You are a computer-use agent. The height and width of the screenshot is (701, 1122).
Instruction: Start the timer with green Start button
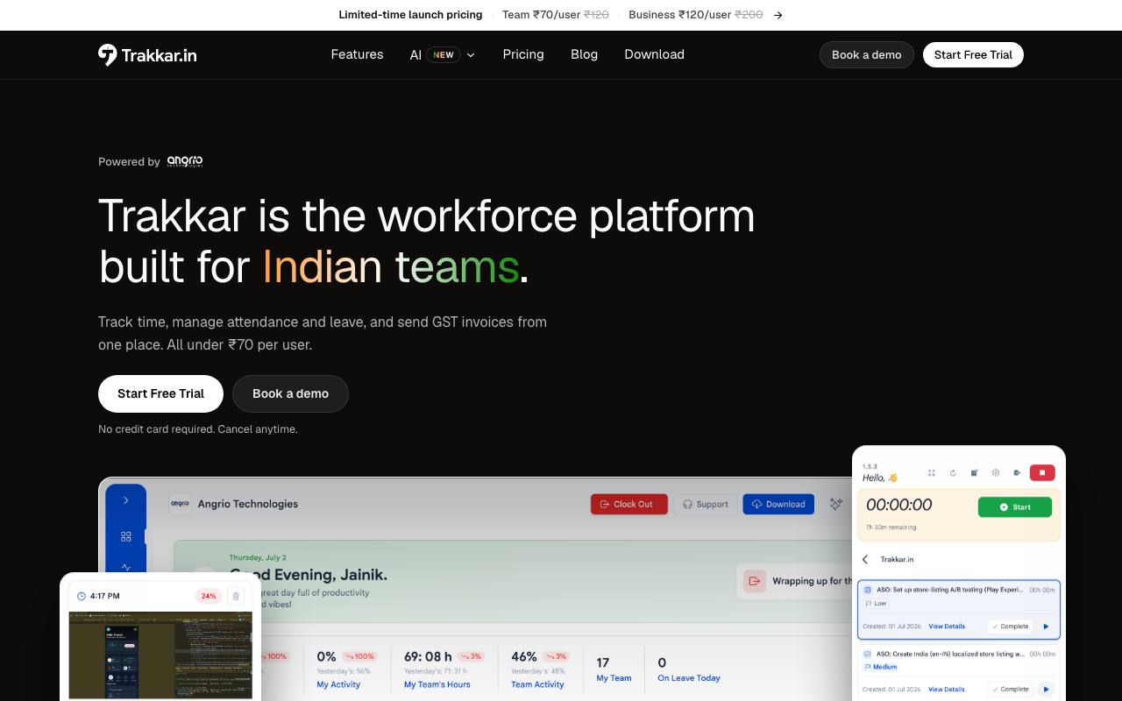[1015, 506]
